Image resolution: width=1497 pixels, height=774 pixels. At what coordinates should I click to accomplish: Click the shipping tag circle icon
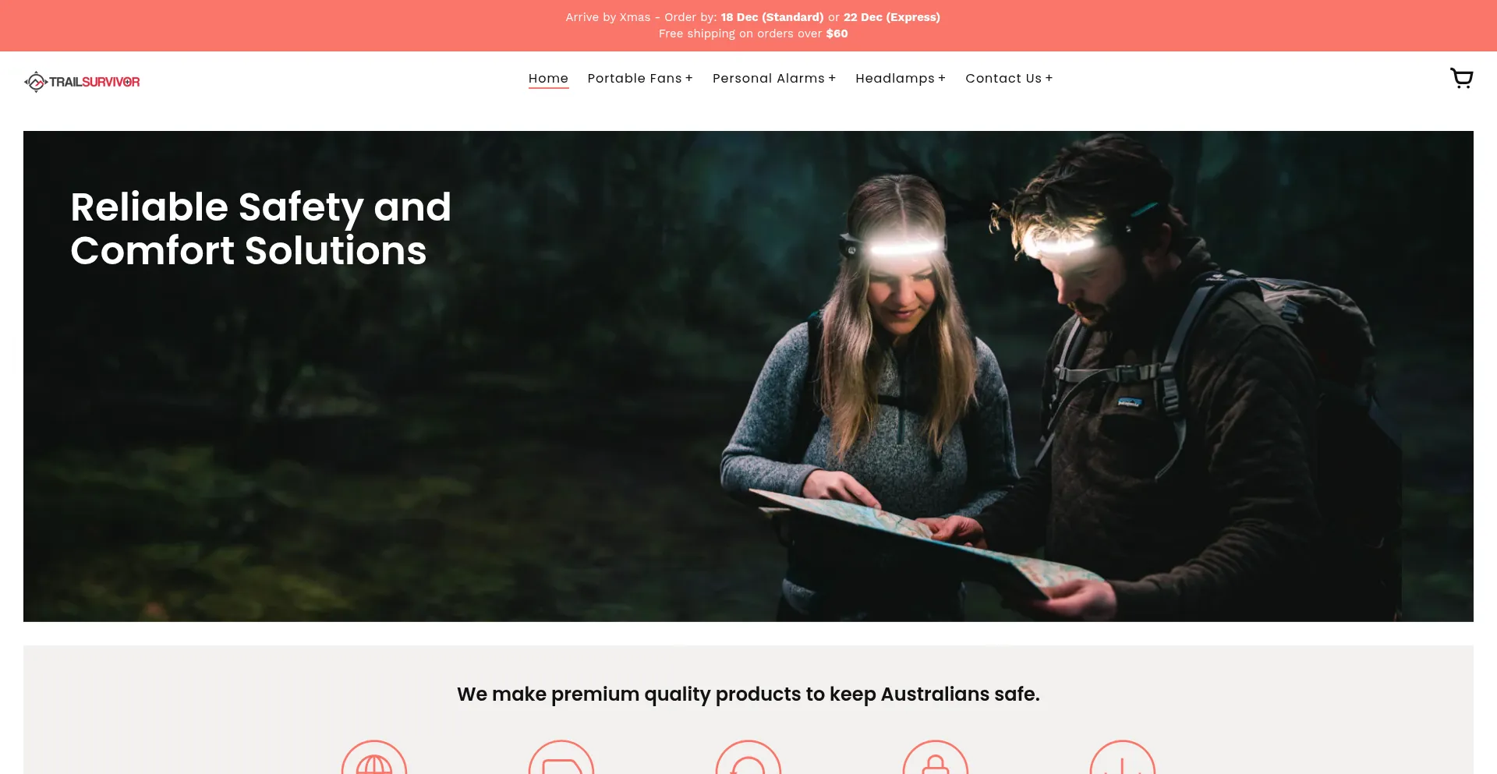coord(561,757)
